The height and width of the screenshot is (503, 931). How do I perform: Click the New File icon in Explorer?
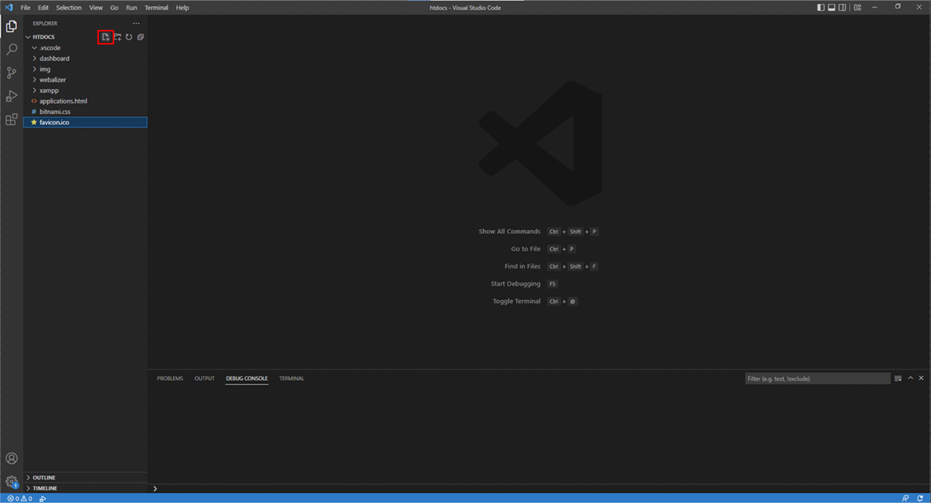(x=106, y=37)
